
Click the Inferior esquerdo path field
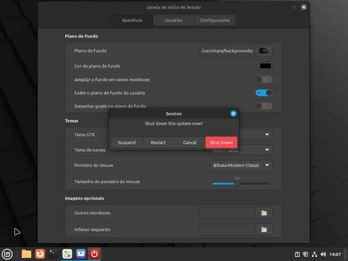[227, 229]
